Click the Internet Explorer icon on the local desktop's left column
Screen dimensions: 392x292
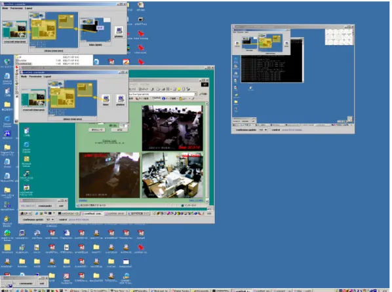point(7,120)
